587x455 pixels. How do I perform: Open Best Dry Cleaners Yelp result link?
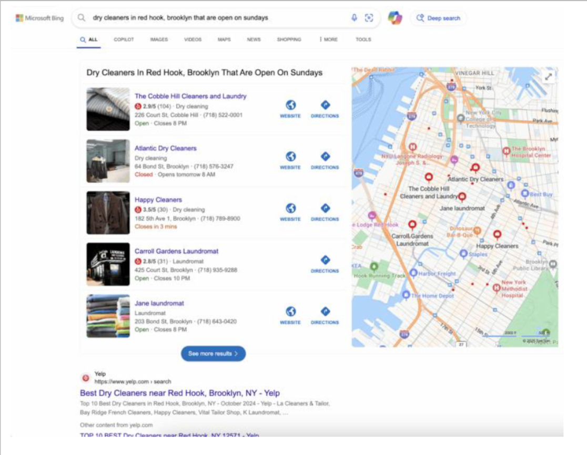pos(180,393)
